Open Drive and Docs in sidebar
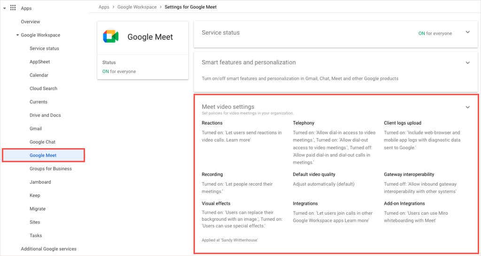481x256 pixels. 45,115
